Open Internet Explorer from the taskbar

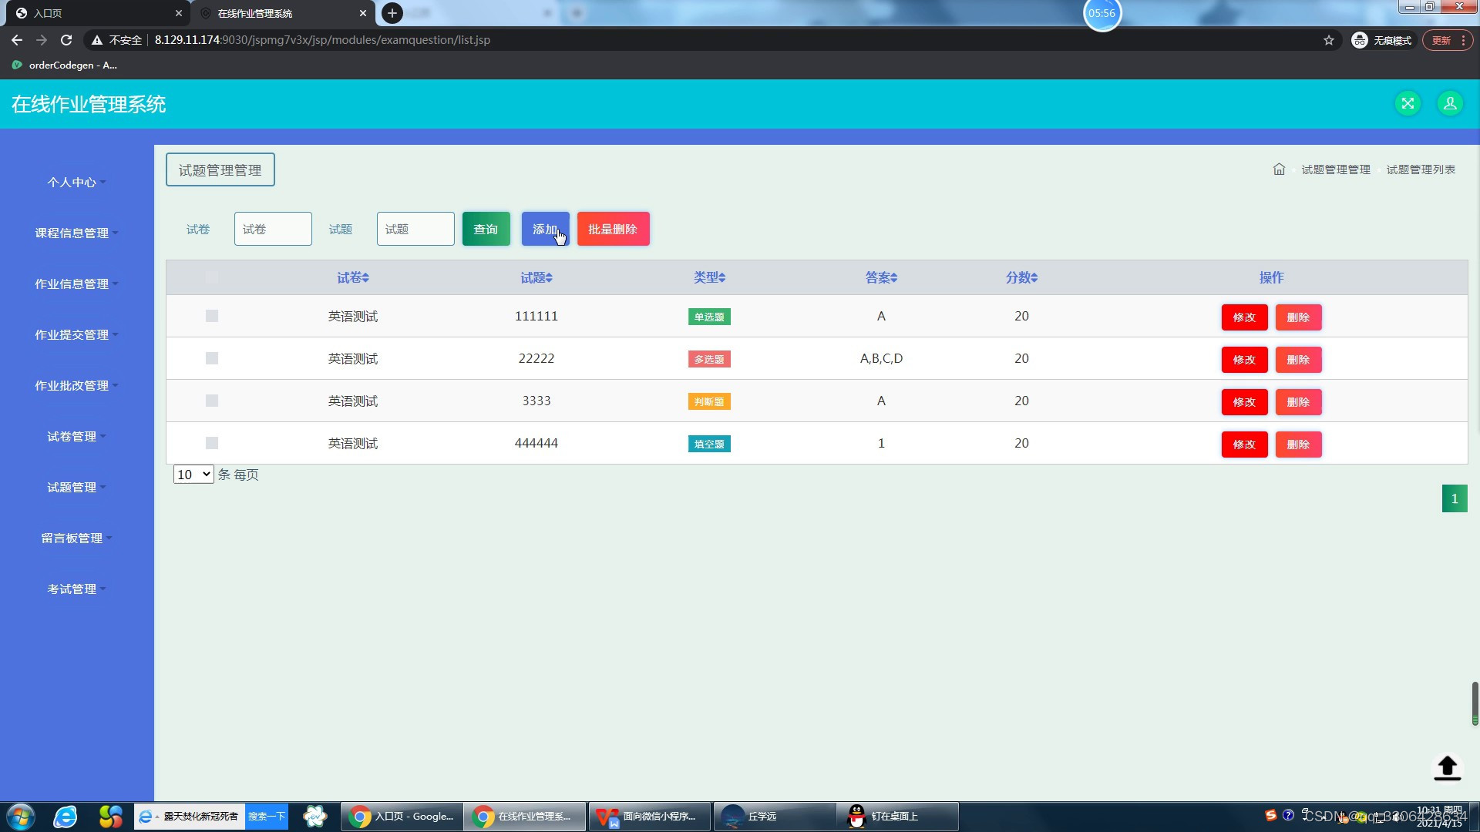click(x=66, y=817)
